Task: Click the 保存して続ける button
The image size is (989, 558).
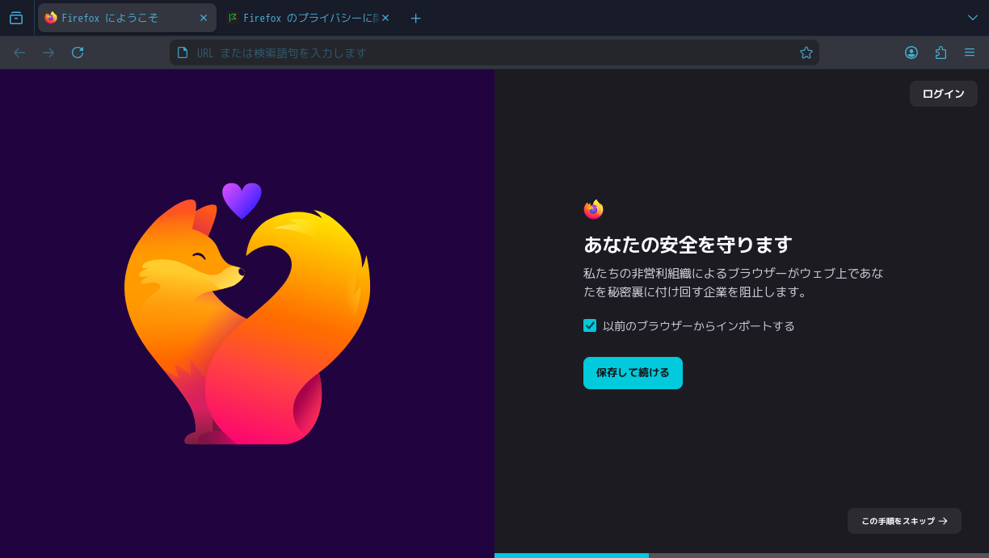Action: click(x=633, y=373)
